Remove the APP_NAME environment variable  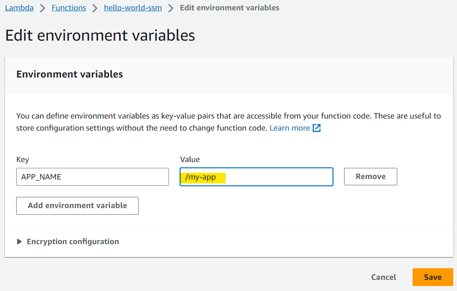[370, 177]
